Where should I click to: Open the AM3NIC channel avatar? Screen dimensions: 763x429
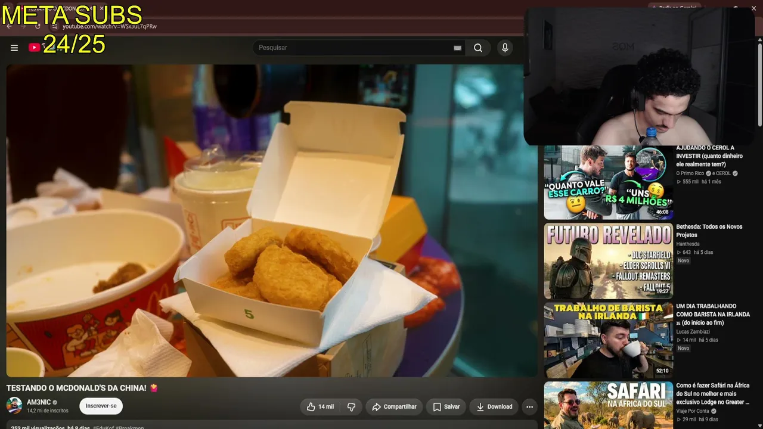click(x=14, y=406)
